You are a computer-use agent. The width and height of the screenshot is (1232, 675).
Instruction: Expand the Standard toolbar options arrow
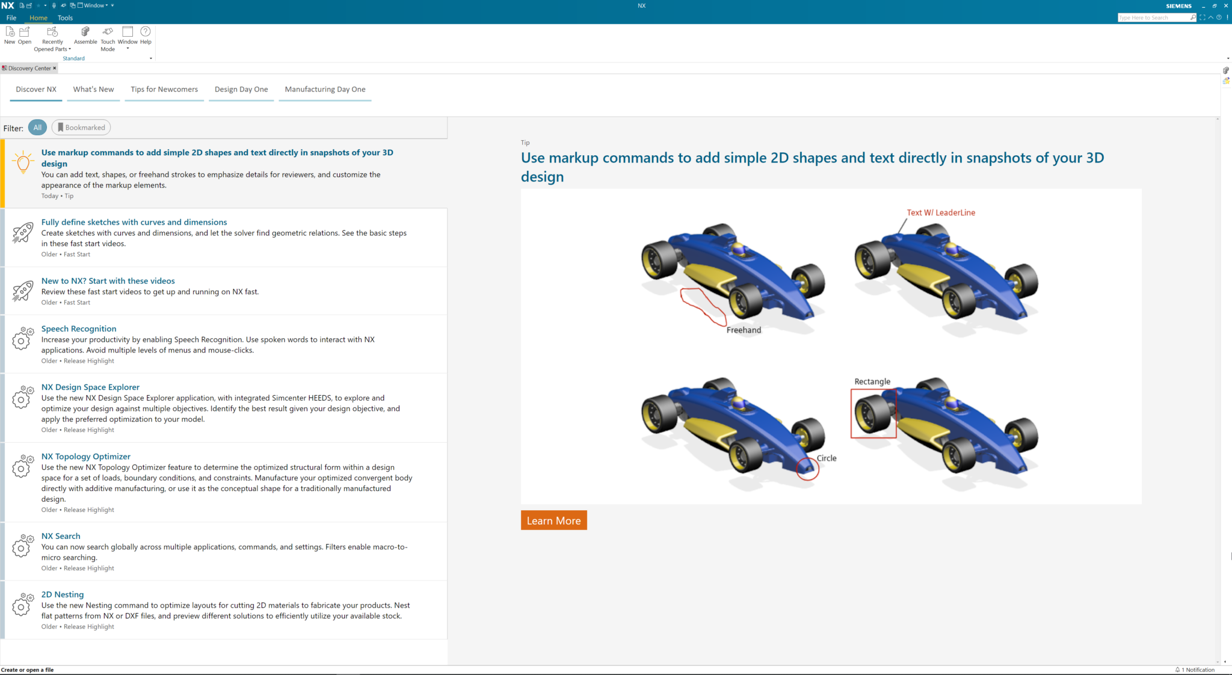coord(150,58)
